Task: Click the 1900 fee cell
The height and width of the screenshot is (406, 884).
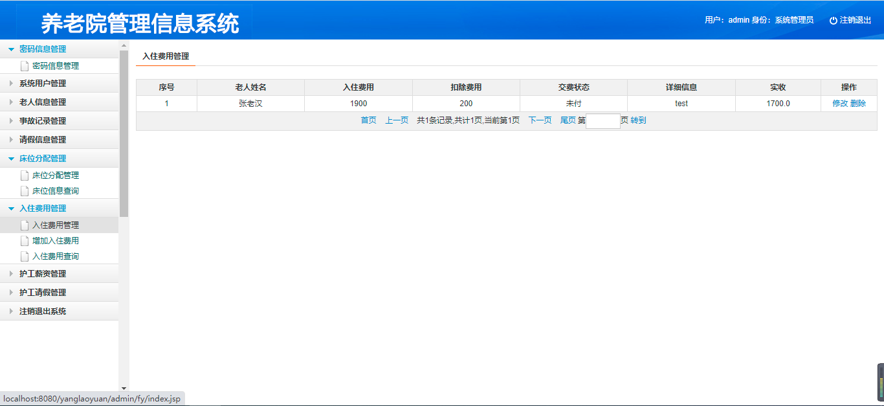Action: point(359,104)
